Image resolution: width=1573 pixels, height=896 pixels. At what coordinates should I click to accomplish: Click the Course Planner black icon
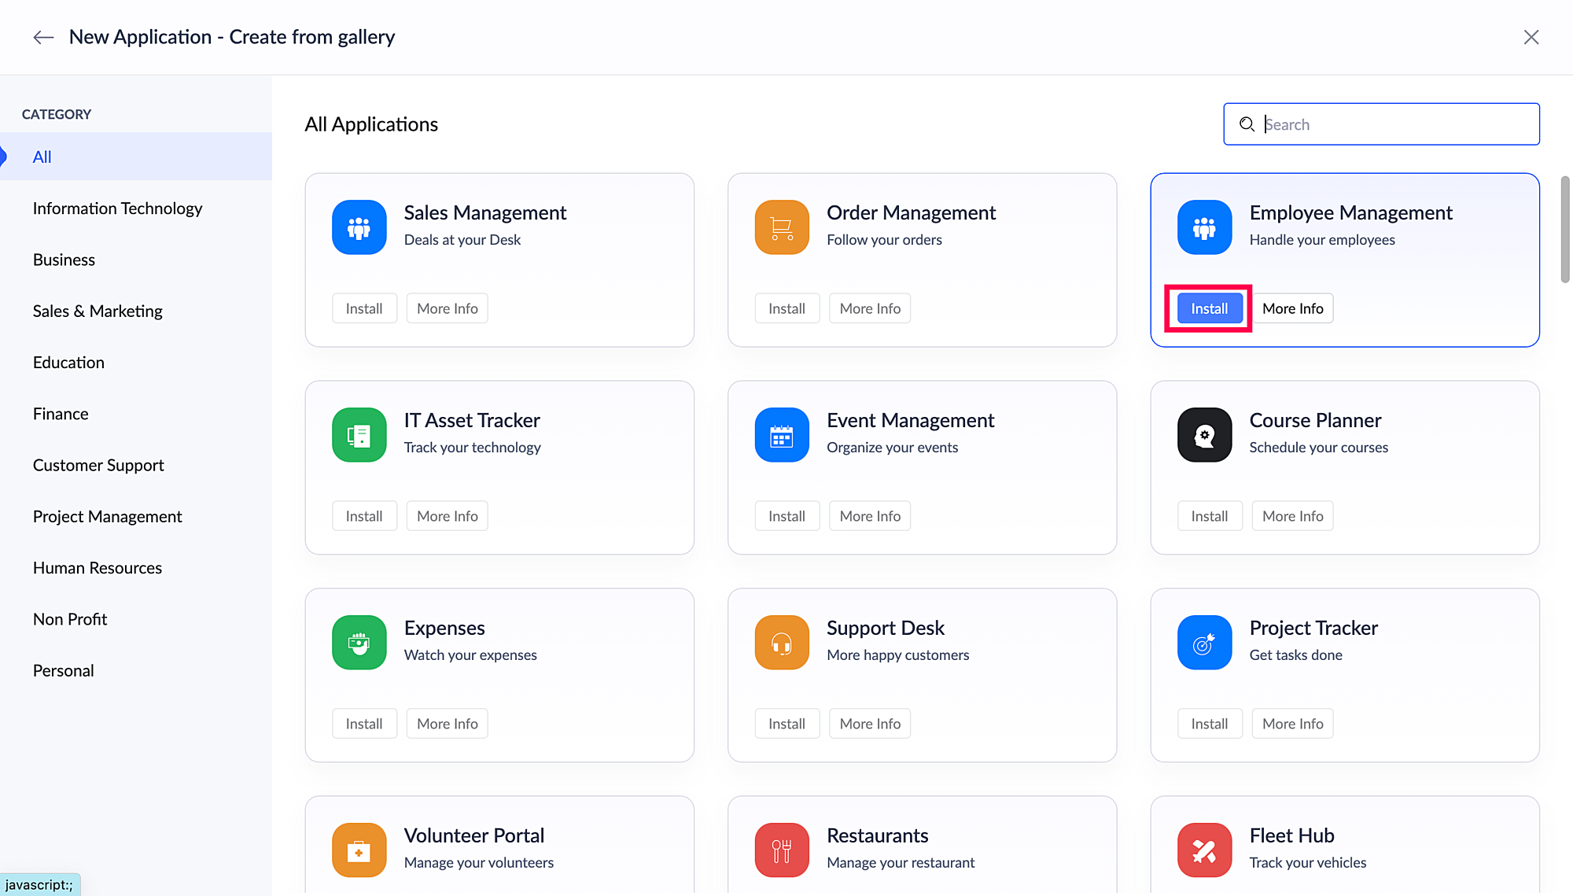(x=1204, y=435)
